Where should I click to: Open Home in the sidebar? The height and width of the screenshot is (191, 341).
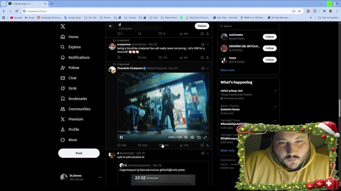click(70, 37)
